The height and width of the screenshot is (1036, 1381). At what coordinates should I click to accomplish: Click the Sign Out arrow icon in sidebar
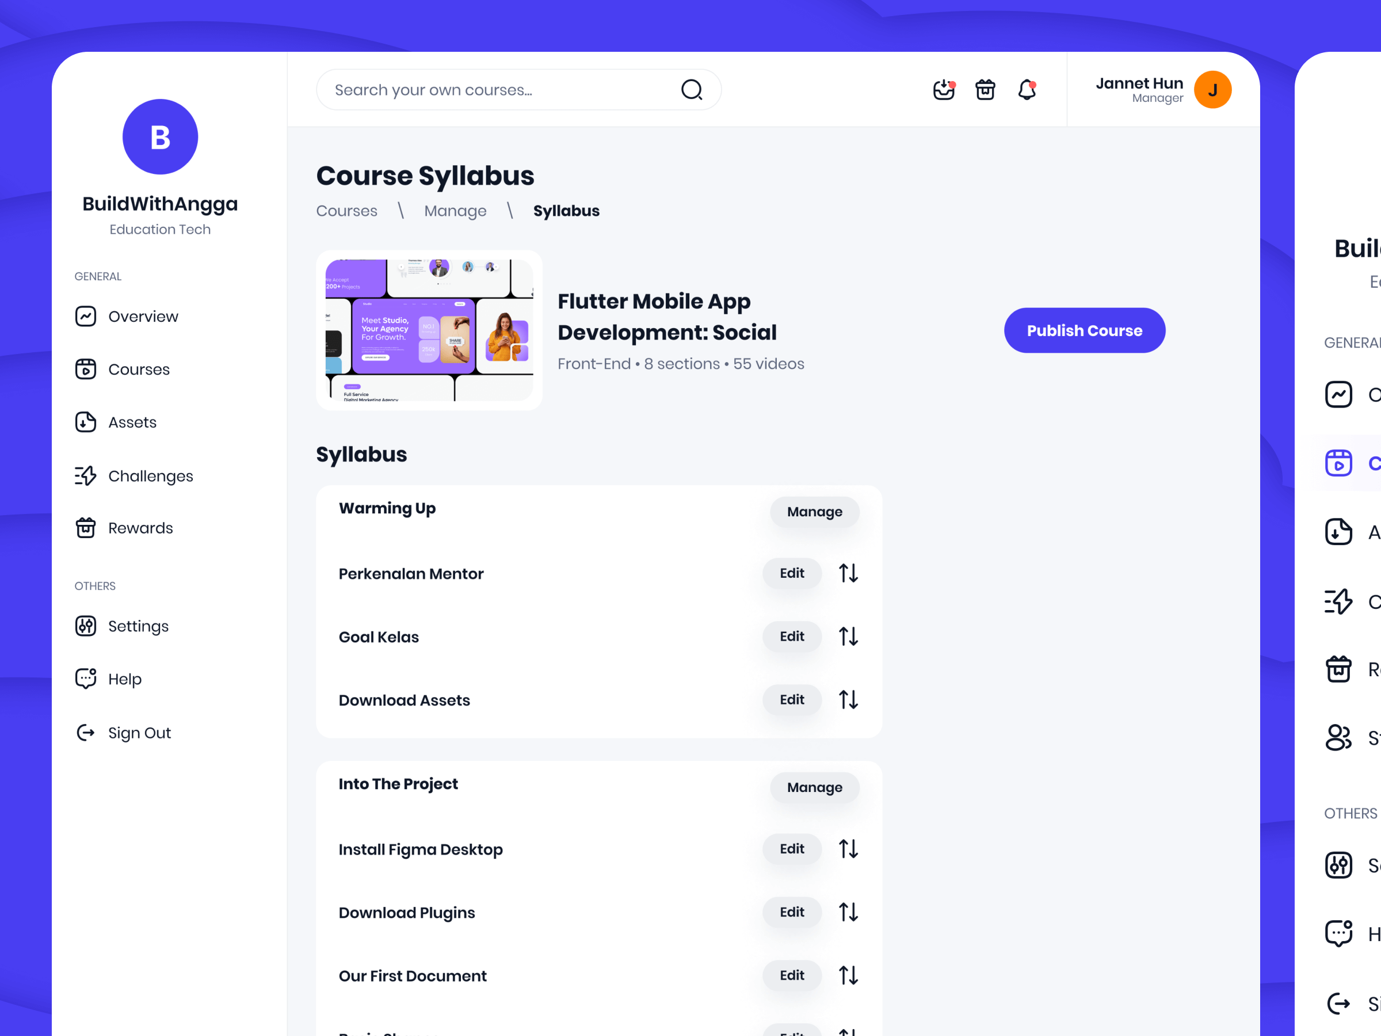[86, 733]
